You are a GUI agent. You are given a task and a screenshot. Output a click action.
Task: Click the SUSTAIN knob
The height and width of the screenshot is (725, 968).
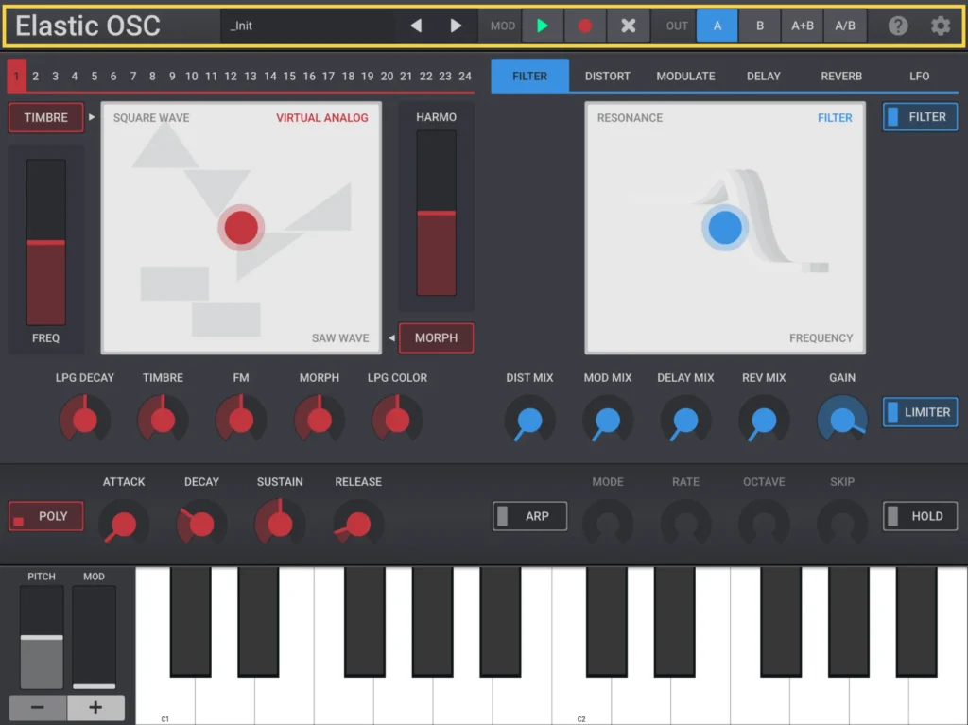point(280,524)
